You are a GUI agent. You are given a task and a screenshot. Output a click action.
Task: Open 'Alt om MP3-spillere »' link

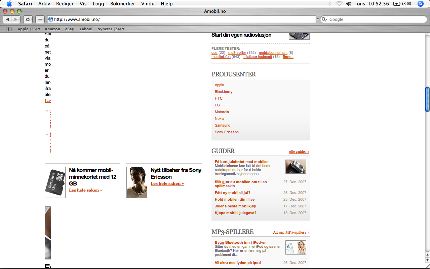pos(291,232)
